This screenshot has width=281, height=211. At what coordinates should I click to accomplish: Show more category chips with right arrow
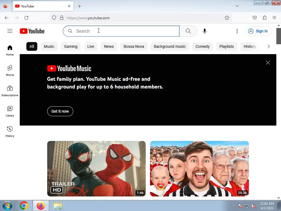click(x=268, y=46)
